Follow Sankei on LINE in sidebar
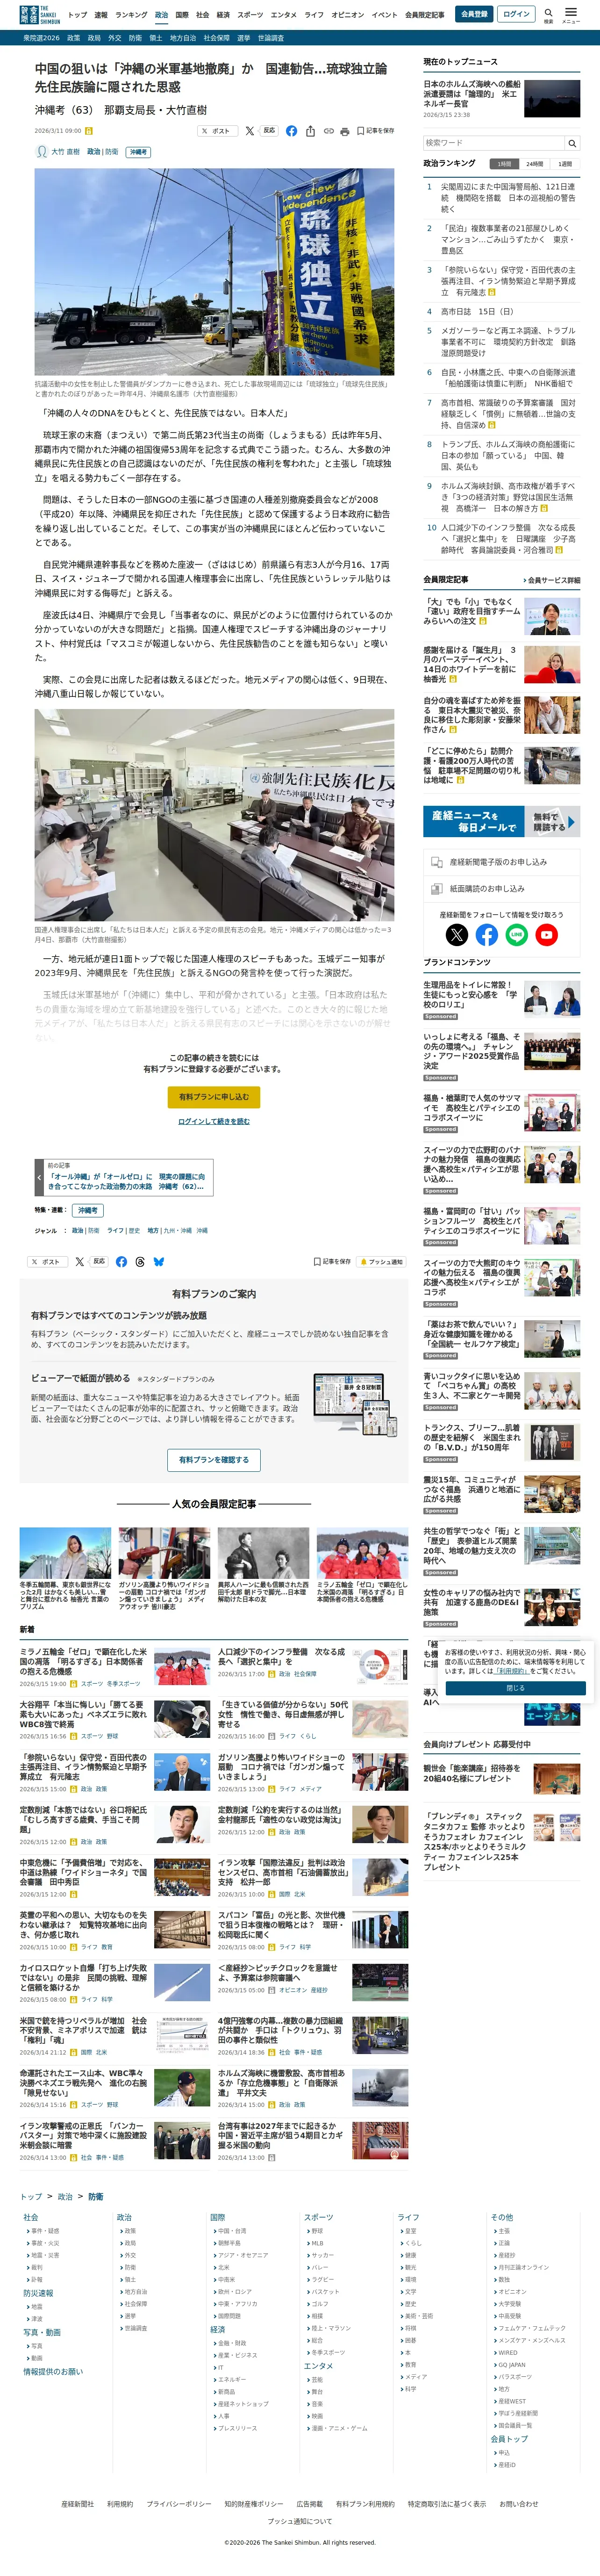This screenshot has width=600, height=2576. point(516,935)
